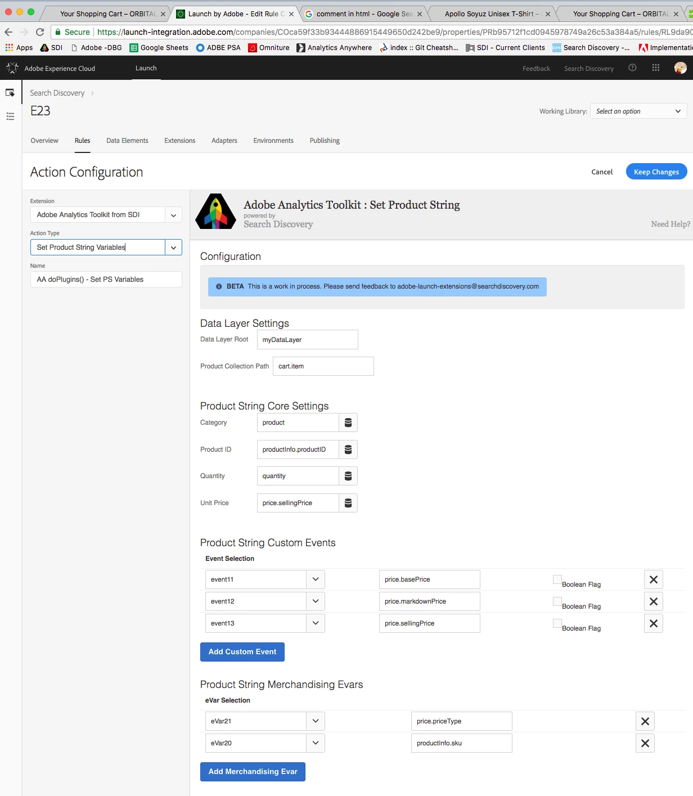Expand the Extension dropdown
693x796 pixels.
(x=173, y=215)
